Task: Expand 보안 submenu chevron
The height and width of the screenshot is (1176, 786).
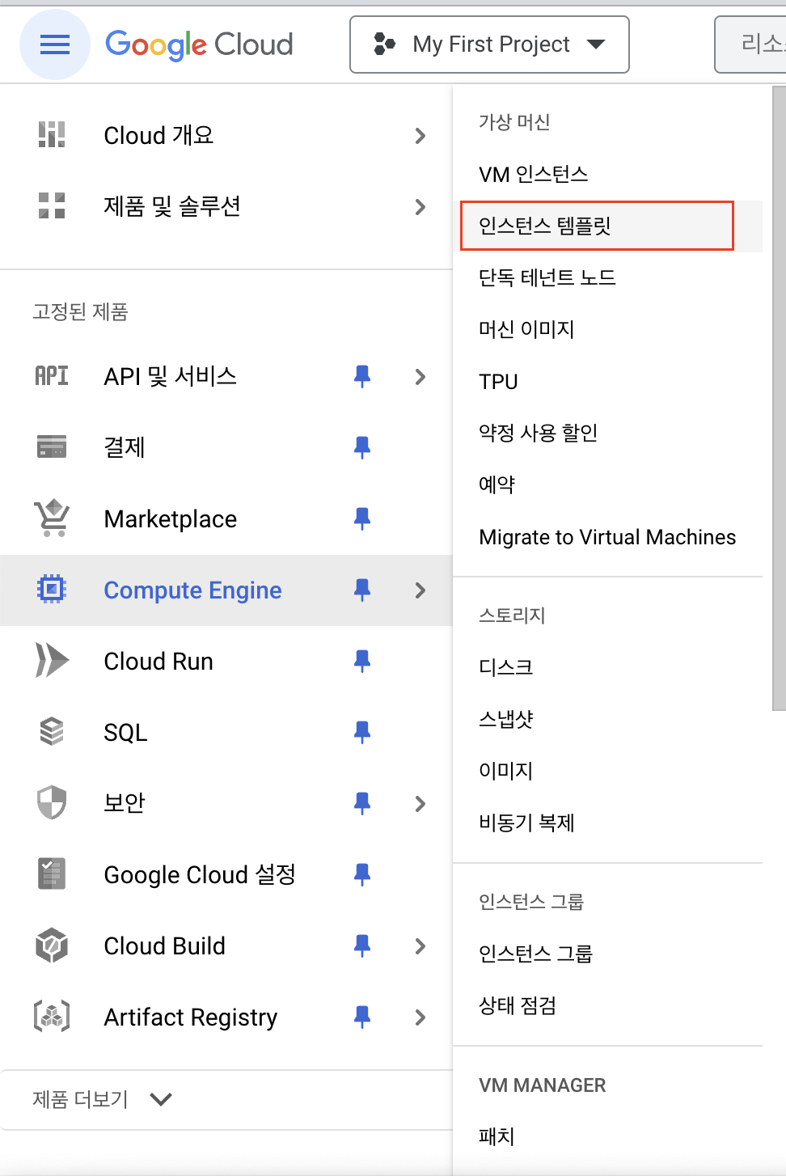Action: [x=420, y=804]
